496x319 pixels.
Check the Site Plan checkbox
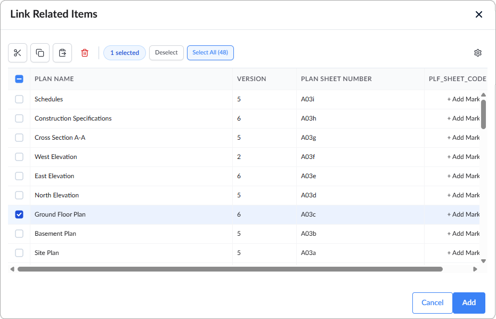tap(19, 253)
